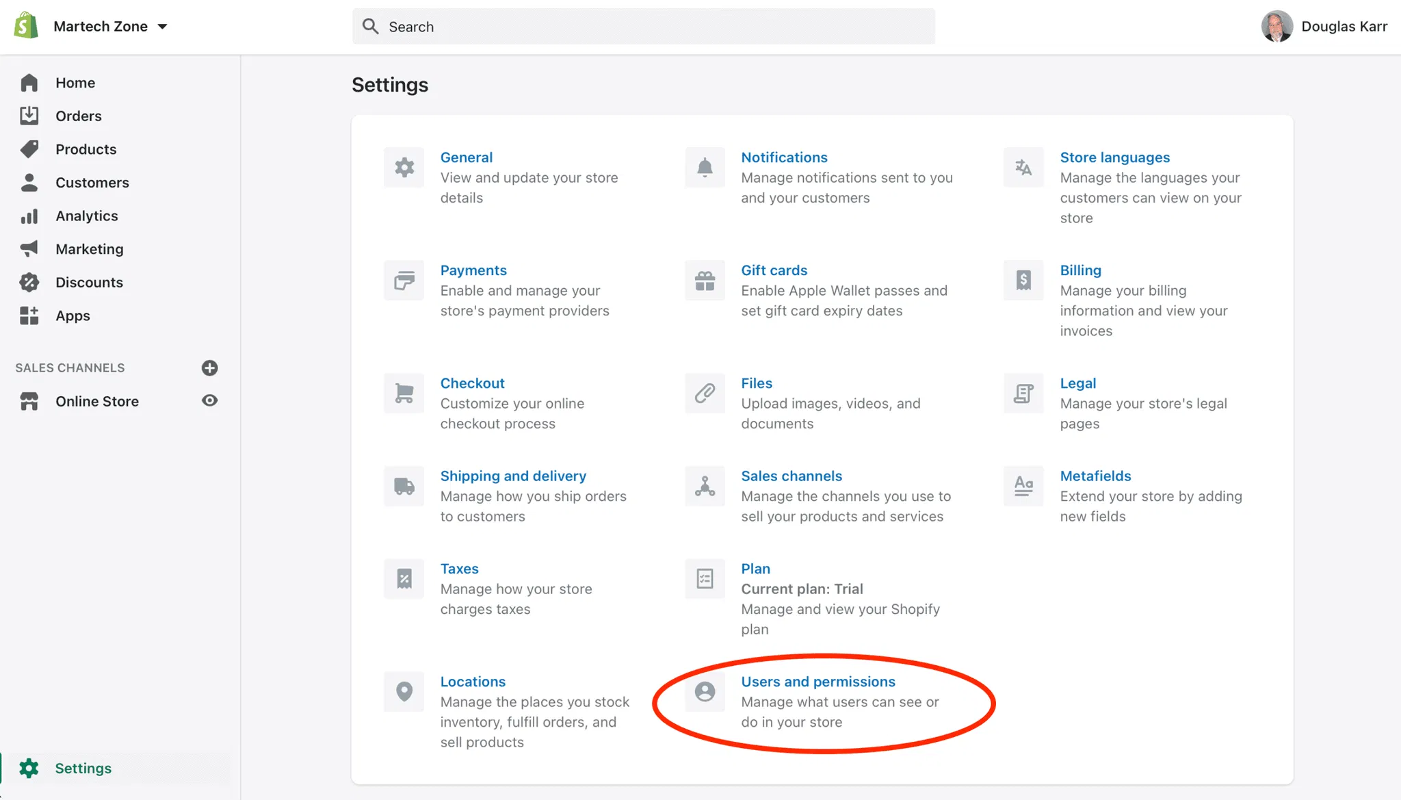Click the Store languages translate icon
The height and width of the screenshot is (800, 1401).
1023,168
